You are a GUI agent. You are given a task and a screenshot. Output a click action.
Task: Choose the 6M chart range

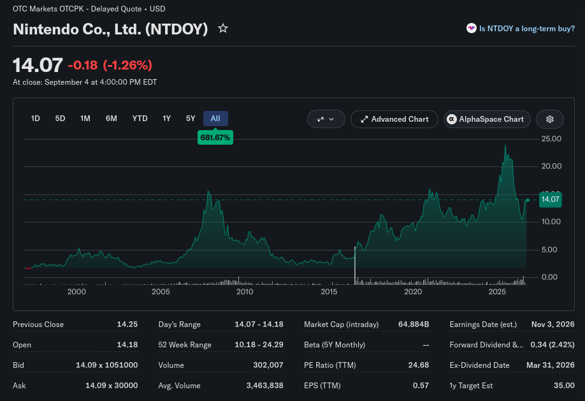[111, 119]
